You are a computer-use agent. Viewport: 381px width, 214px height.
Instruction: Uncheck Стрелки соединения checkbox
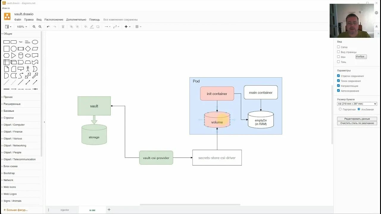(338, 76)
